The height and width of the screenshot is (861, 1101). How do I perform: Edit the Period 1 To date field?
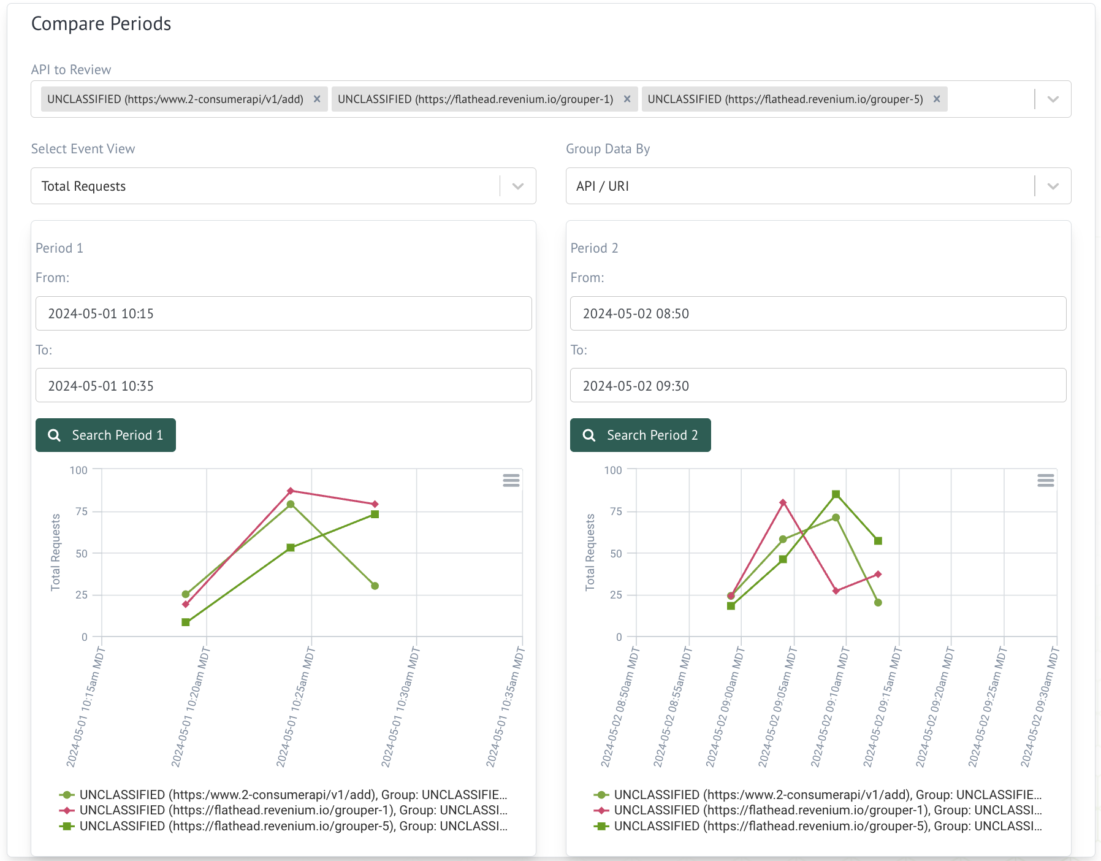pyautogui.click(x=283, y=386)
